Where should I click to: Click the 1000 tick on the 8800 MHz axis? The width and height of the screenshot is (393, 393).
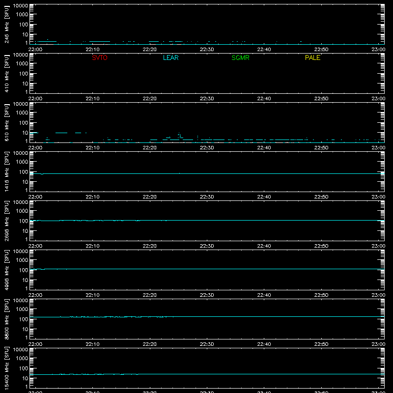(22, 309)
